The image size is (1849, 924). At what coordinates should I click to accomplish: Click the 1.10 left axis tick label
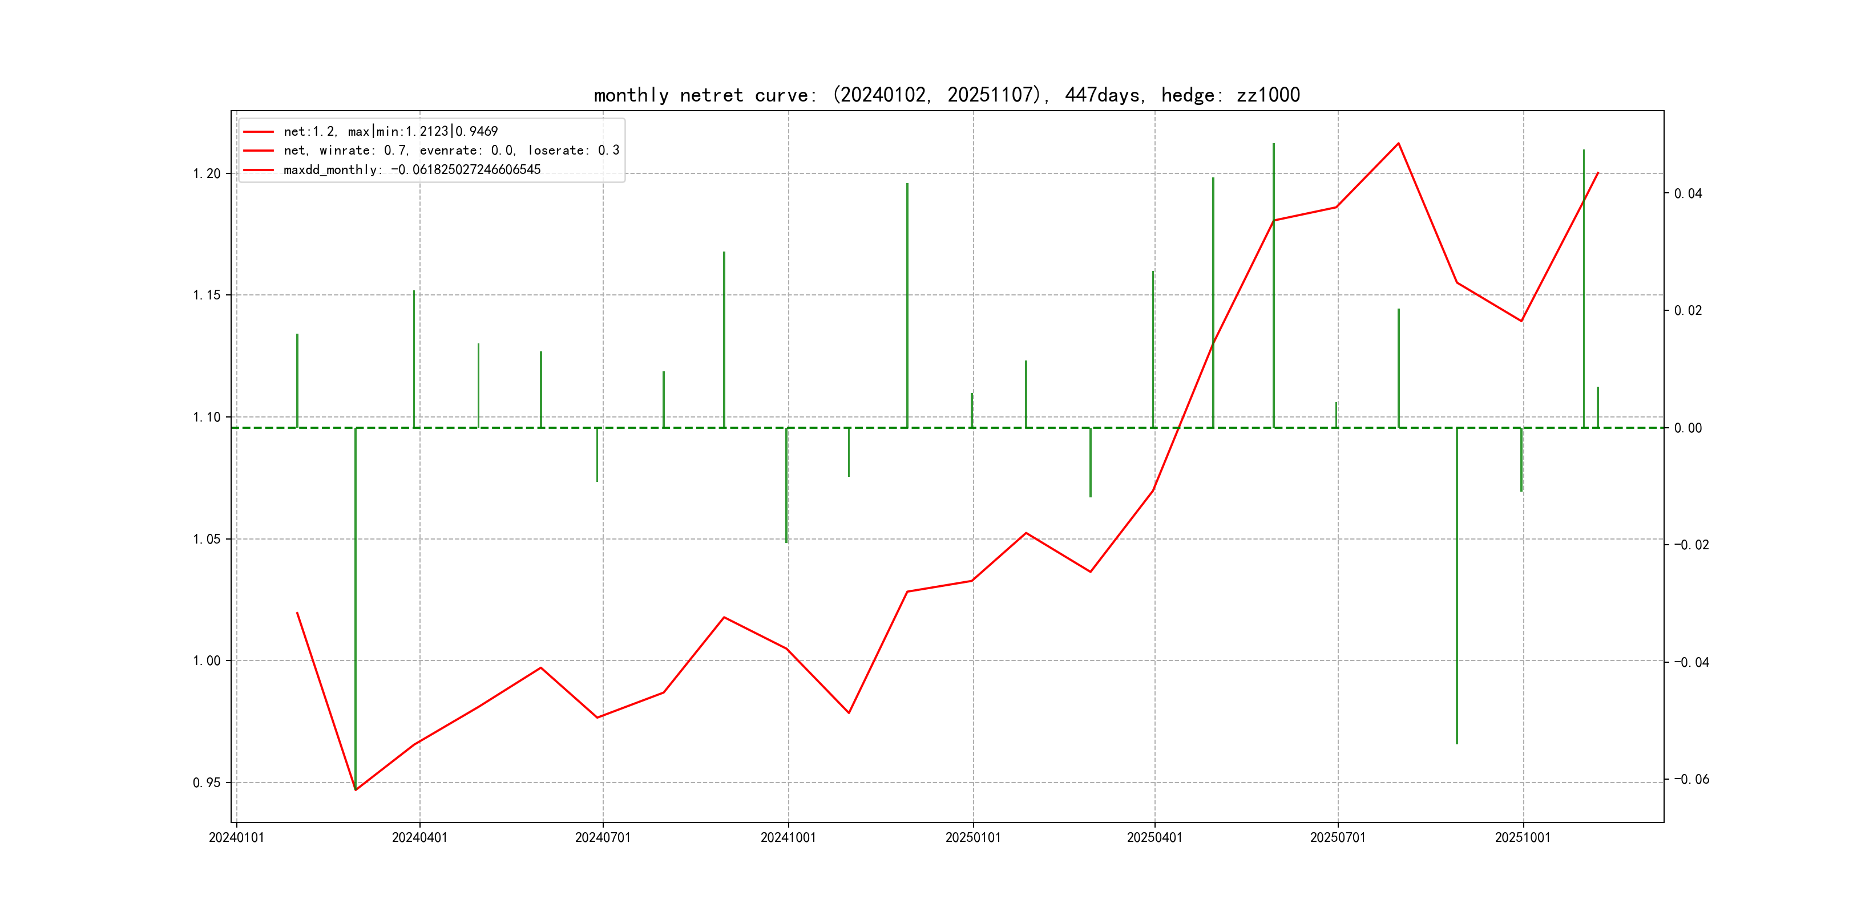pyautogui.click(x=207, y=417)
